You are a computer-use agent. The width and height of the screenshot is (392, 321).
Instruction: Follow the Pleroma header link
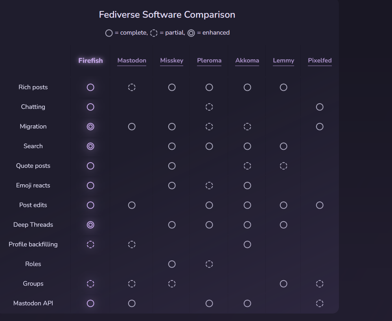tap(209, 61)
